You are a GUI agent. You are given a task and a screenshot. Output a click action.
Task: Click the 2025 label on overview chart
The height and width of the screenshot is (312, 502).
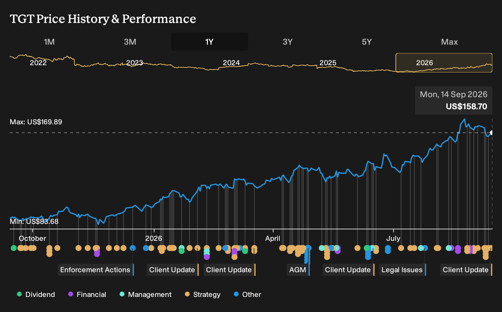328,63
